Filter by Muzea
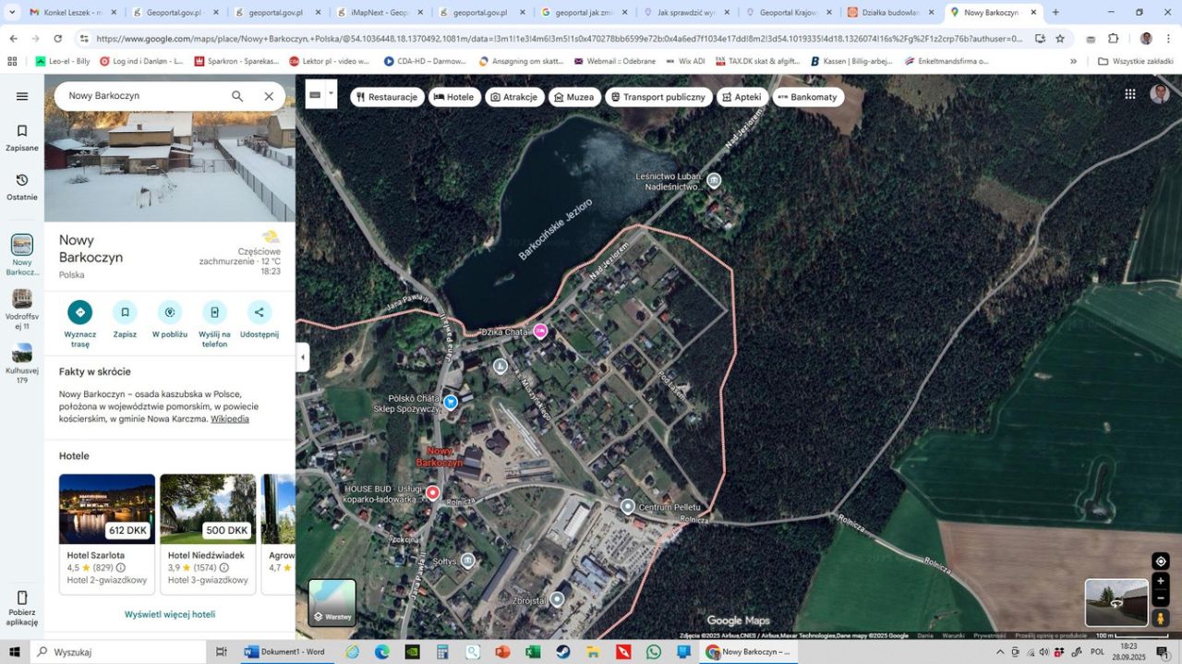Viewport: 1182px width, 664px height. pyautogui.click(x=574, y=97)
